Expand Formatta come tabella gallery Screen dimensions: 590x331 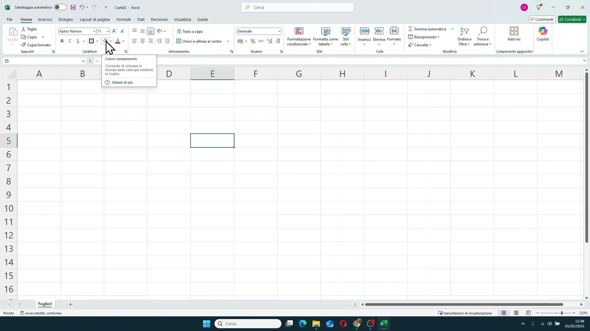[325, 36]
